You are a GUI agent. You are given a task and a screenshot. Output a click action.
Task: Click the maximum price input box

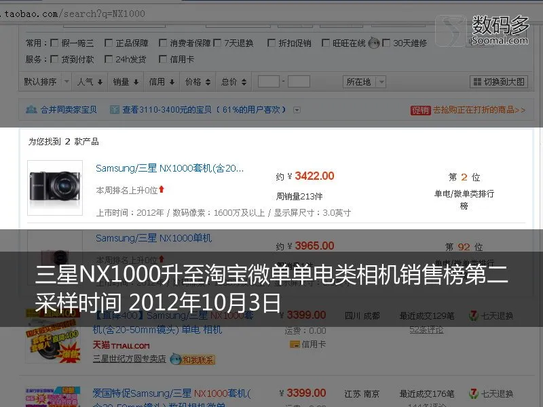click(299, 82)
